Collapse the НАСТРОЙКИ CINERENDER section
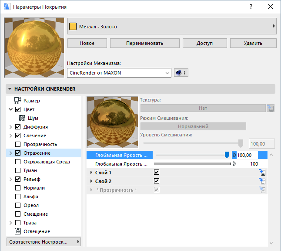The image size is (281, 251). click(x=10, y=89)
